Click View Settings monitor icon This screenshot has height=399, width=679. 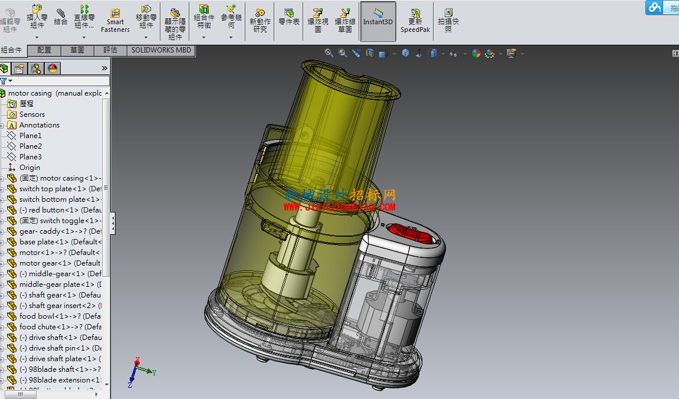point(511,53)
